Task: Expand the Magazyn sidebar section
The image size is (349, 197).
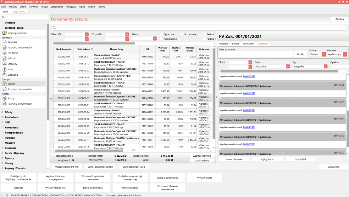Action: click(x=10, y=143)
